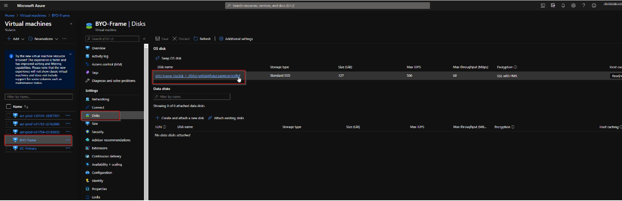Open more options for DC-Primary row
Screen dimensions: 622x201
coord(68,148)
